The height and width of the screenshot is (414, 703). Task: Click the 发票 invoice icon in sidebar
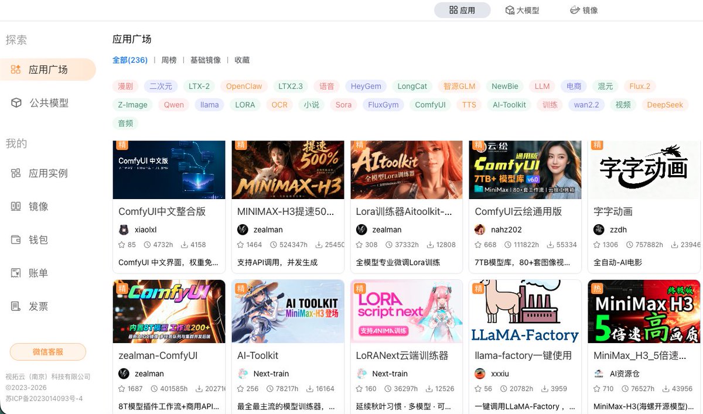[16, 306]
